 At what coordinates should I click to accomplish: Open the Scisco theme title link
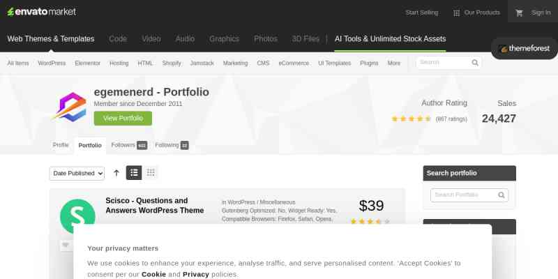pos(155,206)
